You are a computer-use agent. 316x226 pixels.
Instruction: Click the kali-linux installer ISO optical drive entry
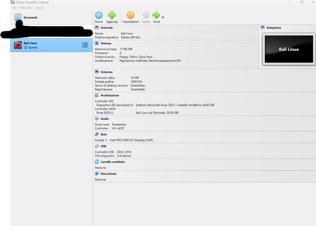pyautogui.click(x=175, y=105)
